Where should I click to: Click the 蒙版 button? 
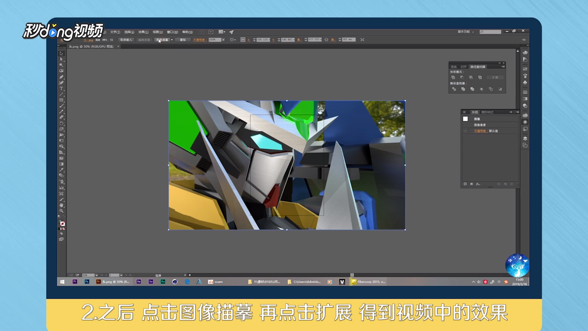(183, 40)
